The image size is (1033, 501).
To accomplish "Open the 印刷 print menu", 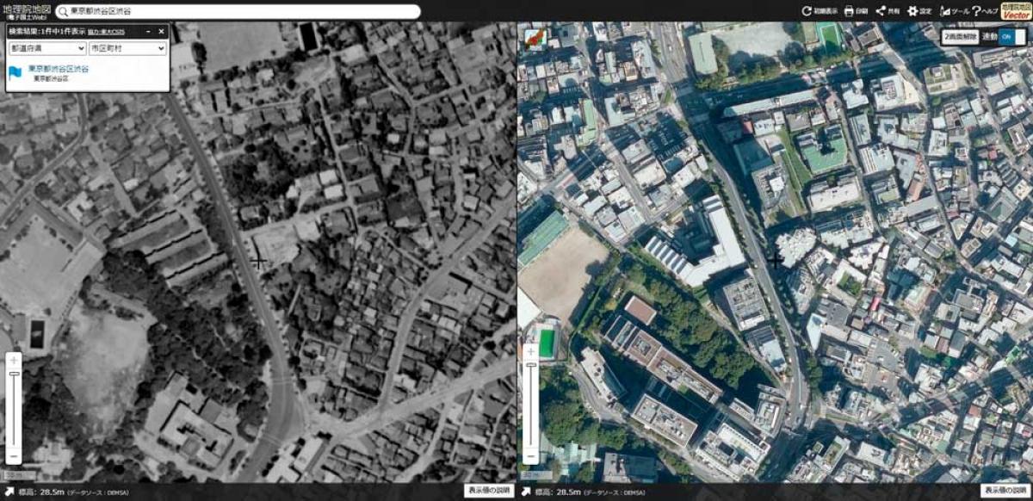I will 857,11.
